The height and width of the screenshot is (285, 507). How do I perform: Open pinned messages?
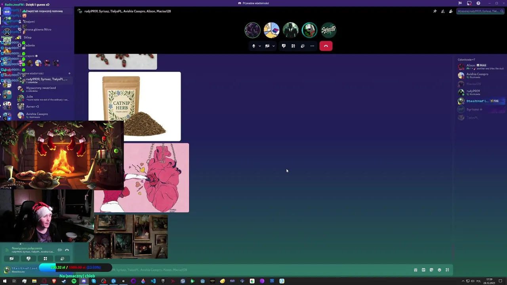pos(435,11)
